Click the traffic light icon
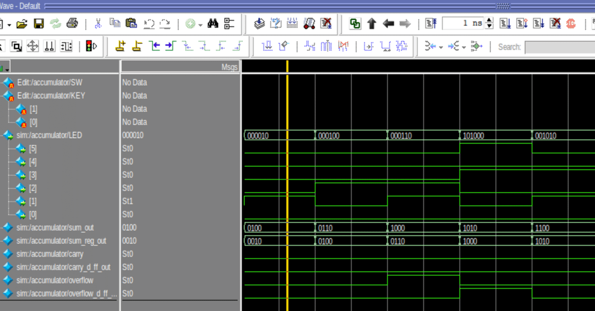Image resolution: width=595 pixels, height=311 pixels. tap(91, 47)
